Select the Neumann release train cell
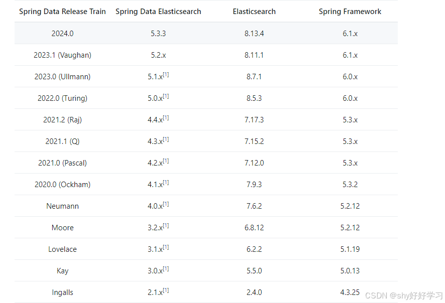Viewport: 445px width, 303px height. pyautogui.click(x=62, y=206)
